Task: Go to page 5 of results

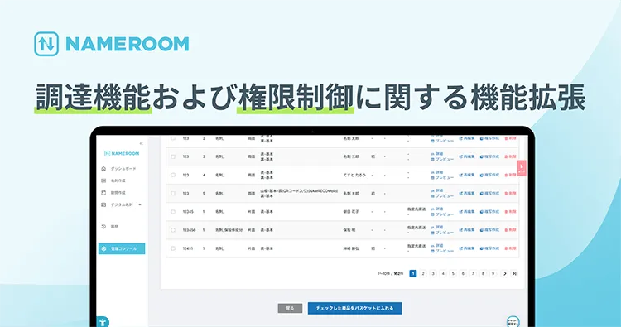Action: (x=453, y=273)
